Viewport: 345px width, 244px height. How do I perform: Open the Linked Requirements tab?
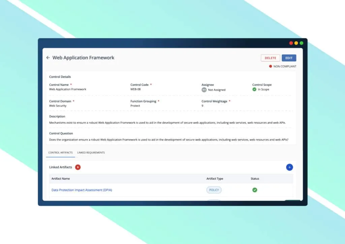click(x=91, y=153)
